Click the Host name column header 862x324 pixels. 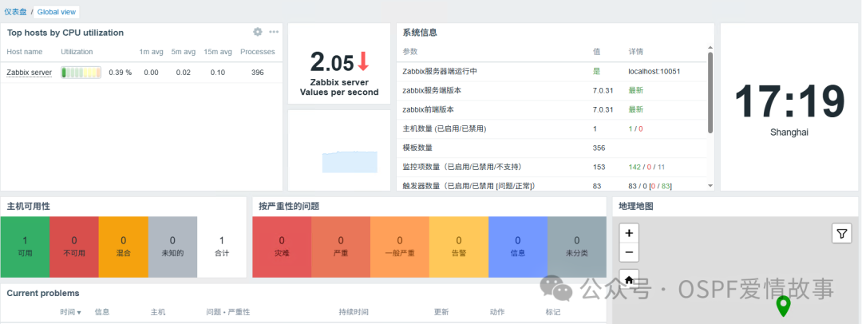25,52
